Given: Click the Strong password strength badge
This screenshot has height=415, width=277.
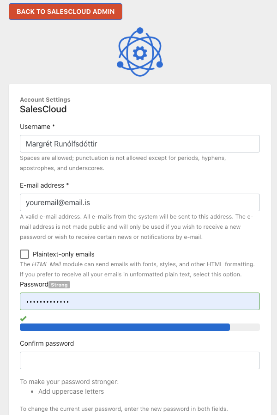Looking at the screenshot, I should (x=59, y=285).
